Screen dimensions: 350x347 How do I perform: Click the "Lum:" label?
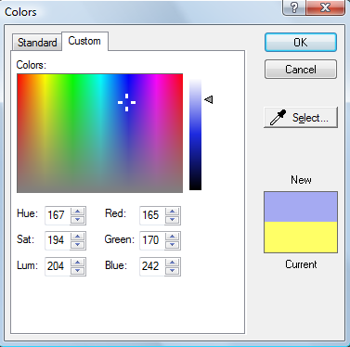click(27, 265)
